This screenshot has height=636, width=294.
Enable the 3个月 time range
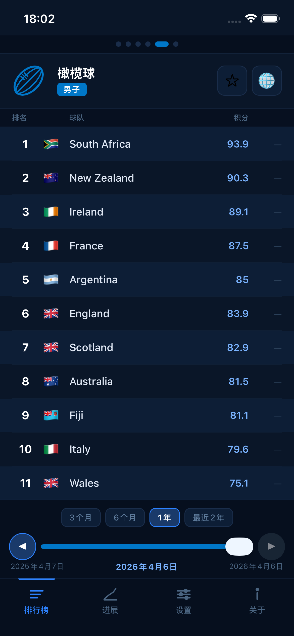point(81,517)
